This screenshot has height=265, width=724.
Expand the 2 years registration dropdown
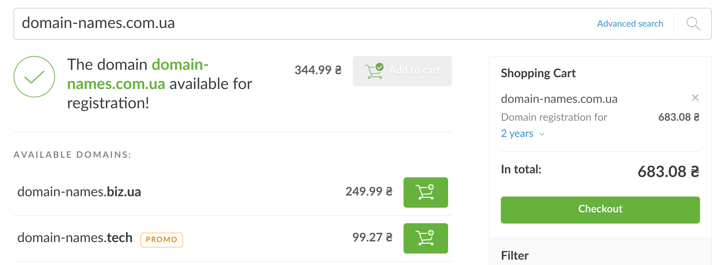[x=522, y=134]
